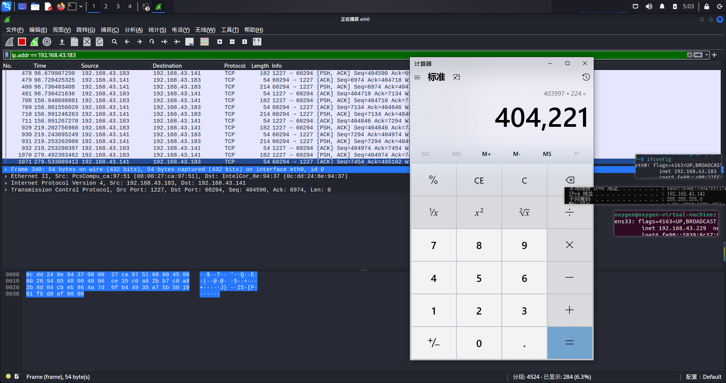This screenshot has height=383, width=726.
Task: Open the 捕获(C) menu
Action: (x=110, y=30)
